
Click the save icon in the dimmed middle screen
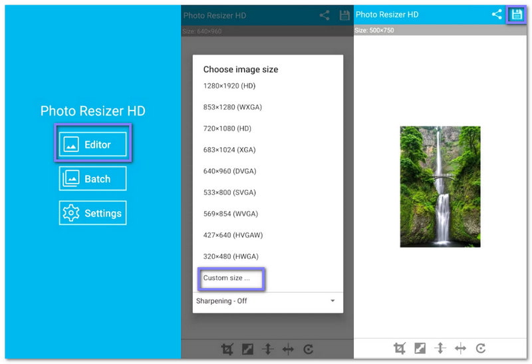click(344, 15)
